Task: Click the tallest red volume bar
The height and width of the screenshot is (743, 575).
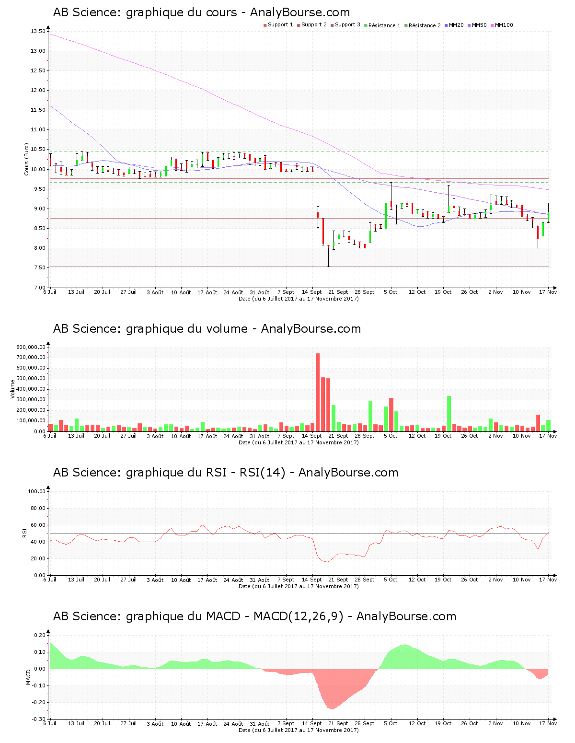Action: [318, 392]
